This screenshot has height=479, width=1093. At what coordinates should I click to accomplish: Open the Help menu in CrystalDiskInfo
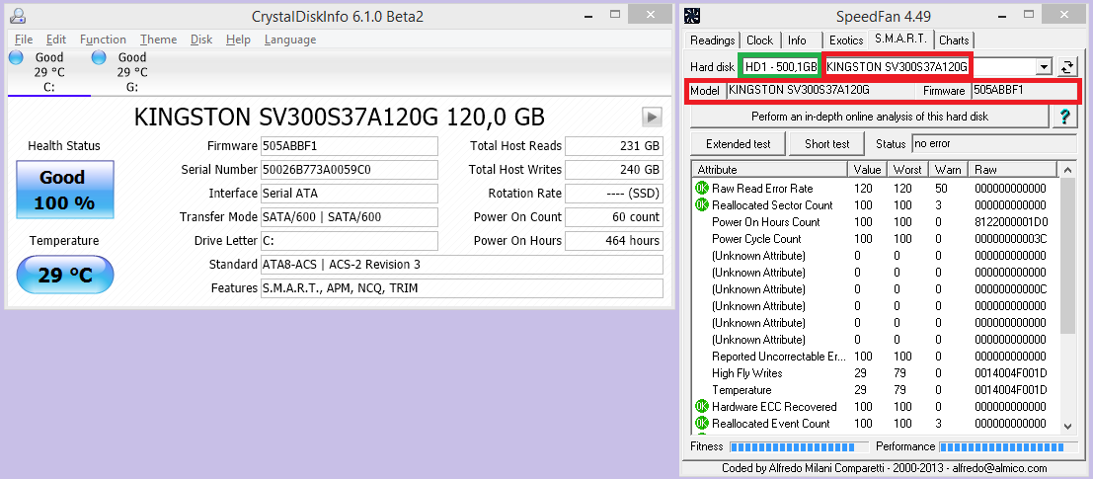coord(238,40)
